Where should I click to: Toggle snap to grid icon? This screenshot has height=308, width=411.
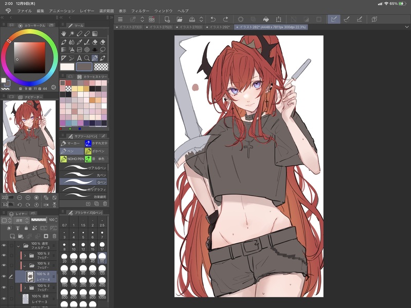[x=360, y=20]
